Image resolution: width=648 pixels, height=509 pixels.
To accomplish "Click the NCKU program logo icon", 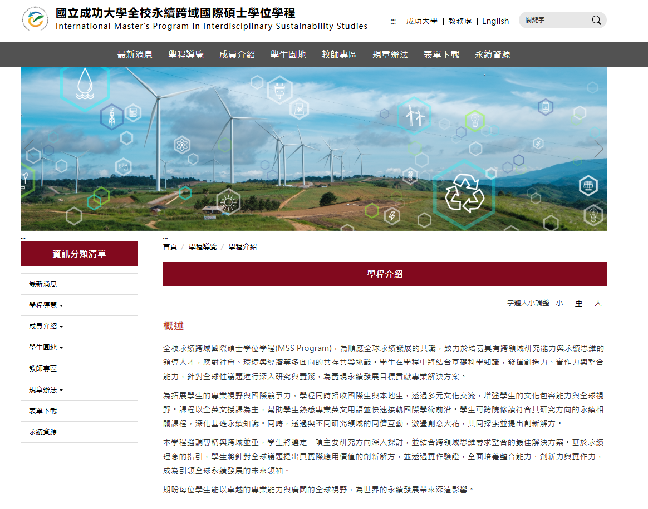I will point(35,19).
